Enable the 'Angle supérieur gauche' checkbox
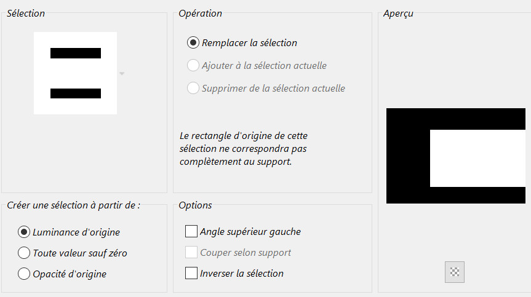Image resolution: width=531 pixels, height=297 pixels. pos(191,232)
